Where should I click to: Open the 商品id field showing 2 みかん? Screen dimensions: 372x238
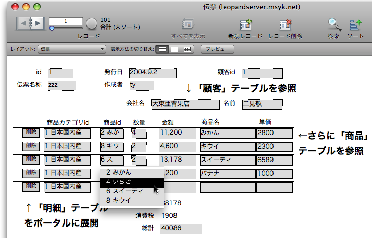pyautogui.click(x=111, y=133)
